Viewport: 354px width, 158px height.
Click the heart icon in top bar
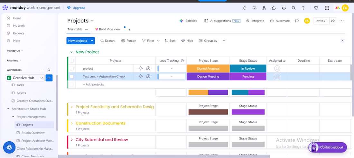click(316, 8)
